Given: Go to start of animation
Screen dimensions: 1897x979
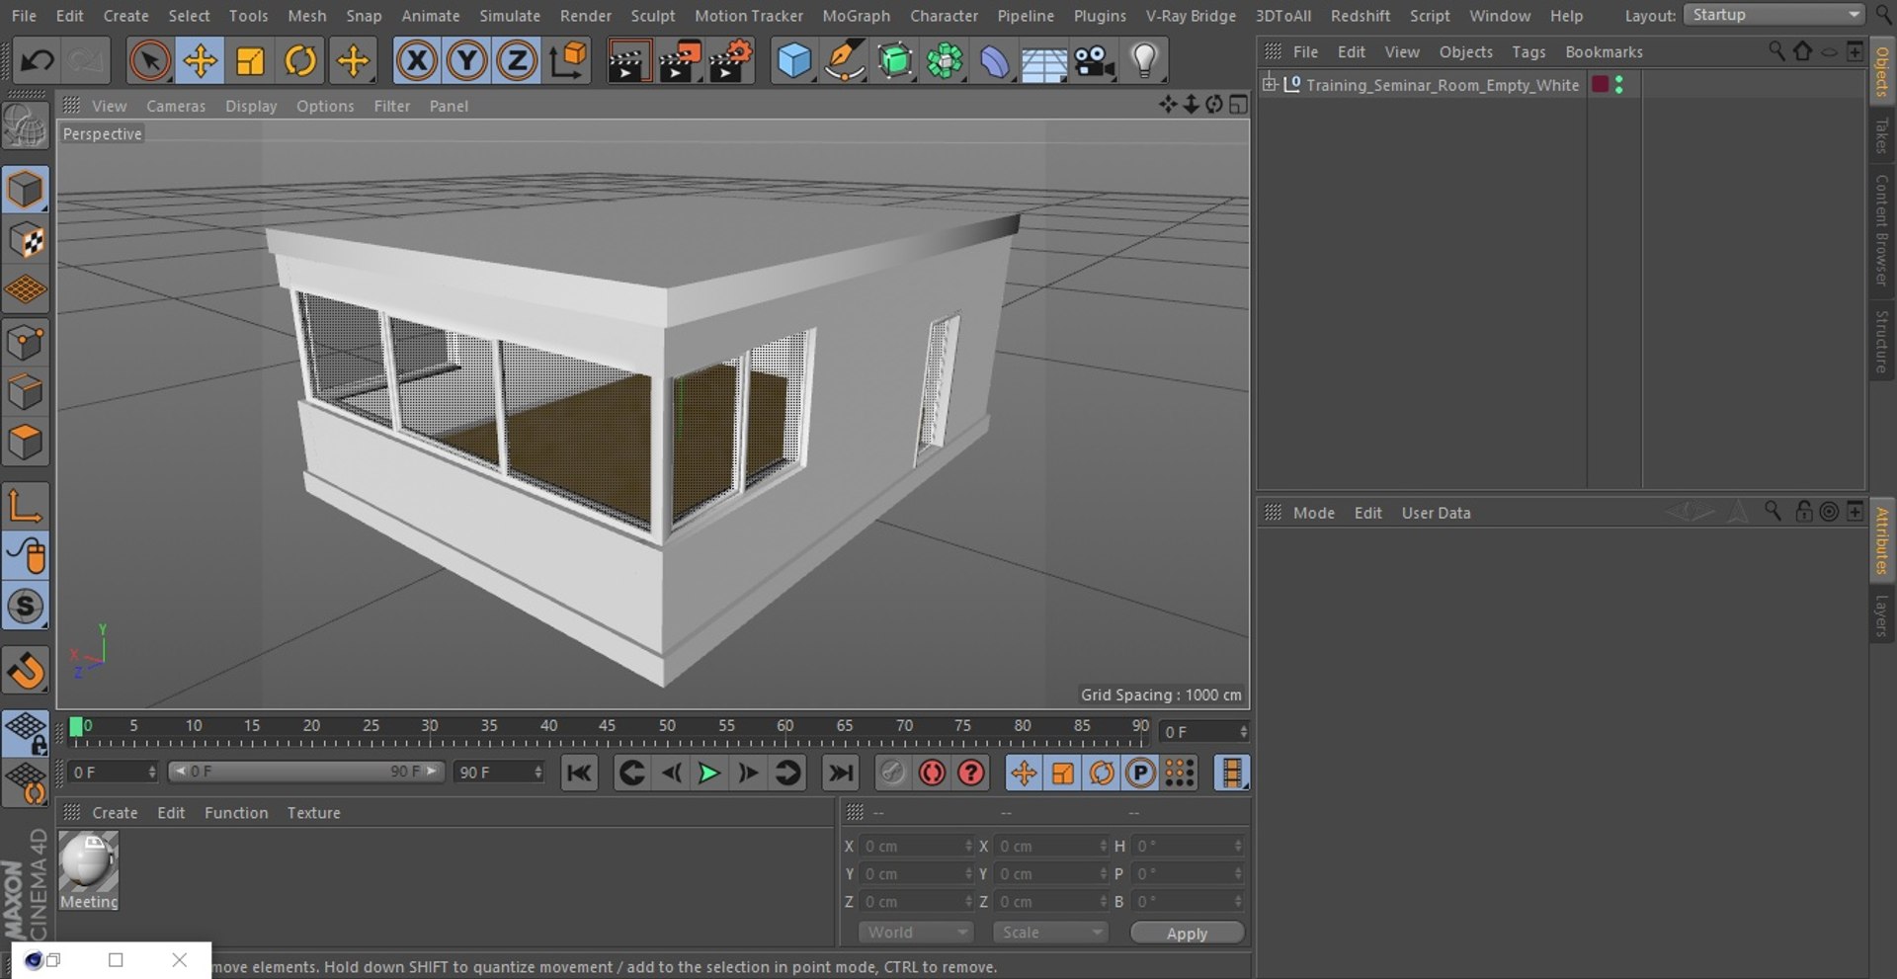Looking at the screenshot, I should [x=579, y=773].
